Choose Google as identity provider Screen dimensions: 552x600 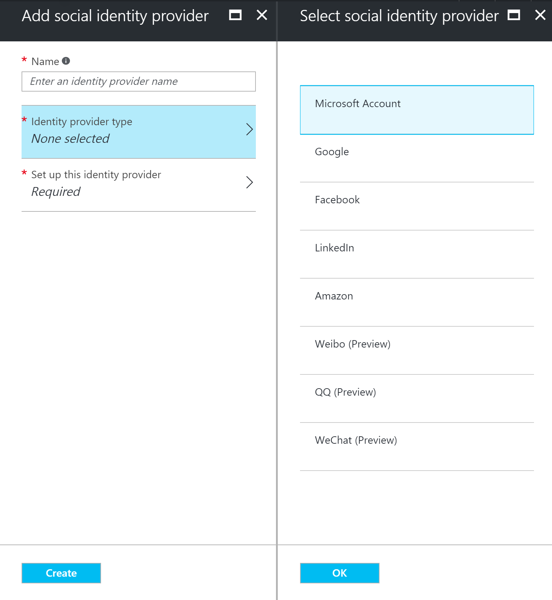coord(417,158)
